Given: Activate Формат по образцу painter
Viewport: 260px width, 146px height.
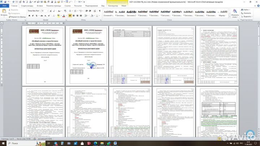Looking at the screenshot, I should click(x=17, y=17).
